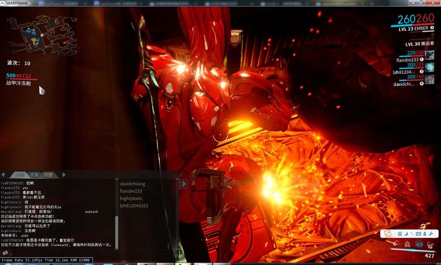Click the 'unstuck' word in davidchiang's message

[91, 212]
